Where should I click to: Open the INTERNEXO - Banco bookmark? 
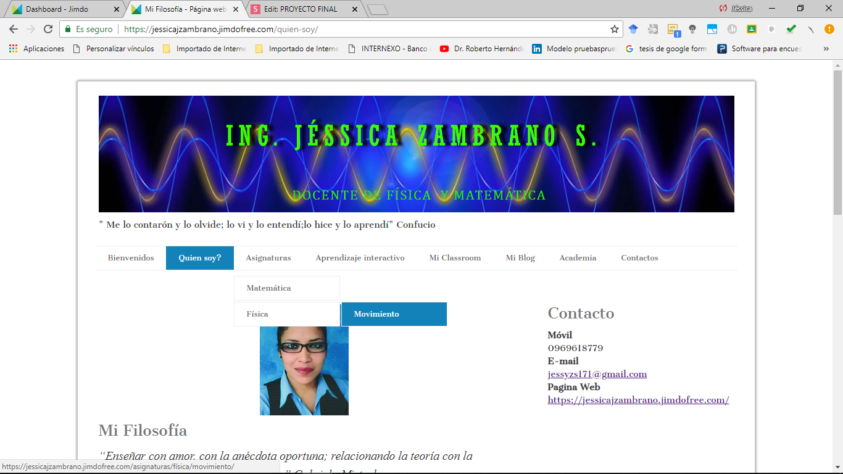[x=389, y=49]
